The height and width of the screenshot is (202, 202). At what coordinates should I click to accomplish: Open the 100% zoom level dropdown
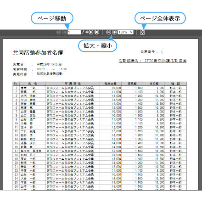coord(125,32)
